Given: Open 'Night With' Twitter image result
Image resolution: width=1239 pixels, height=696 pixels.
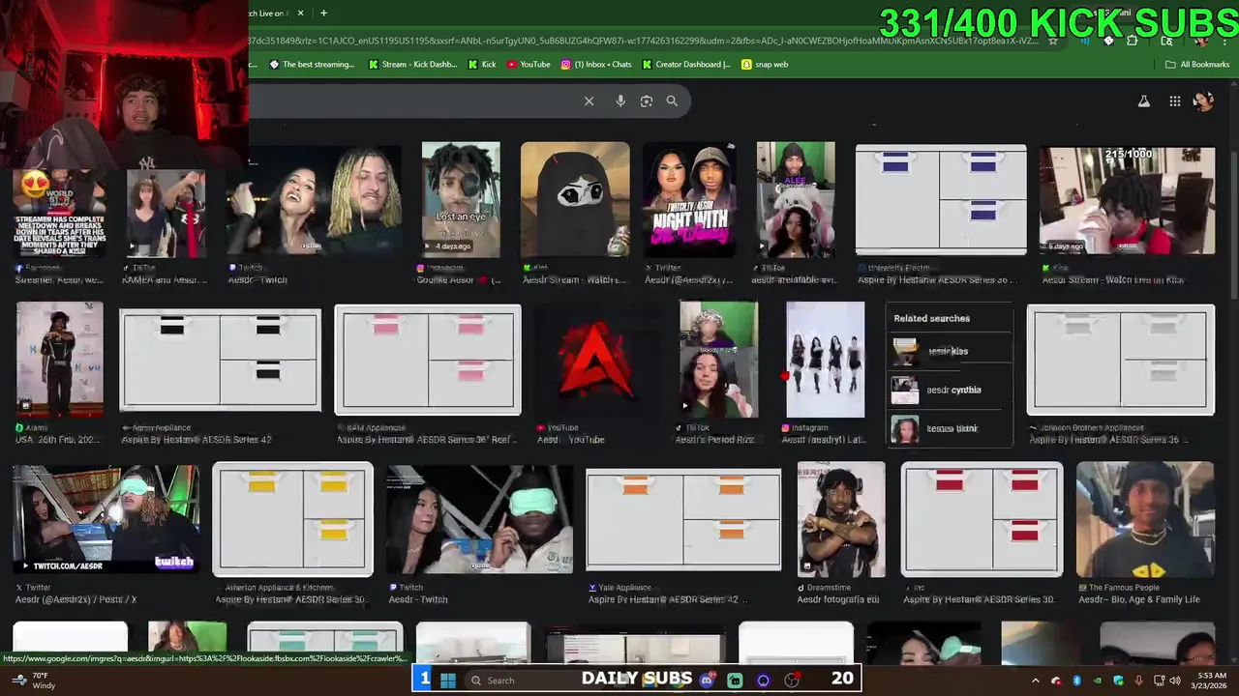Looking at the screenshot, I should [x=690, y=199].
